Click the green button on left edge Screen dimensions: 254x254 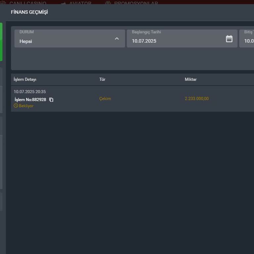[x=1, y=42]
